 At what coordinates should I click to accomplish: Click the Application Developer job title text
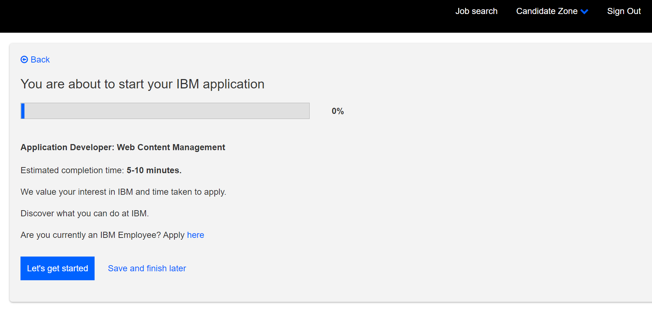coord(123,147)
